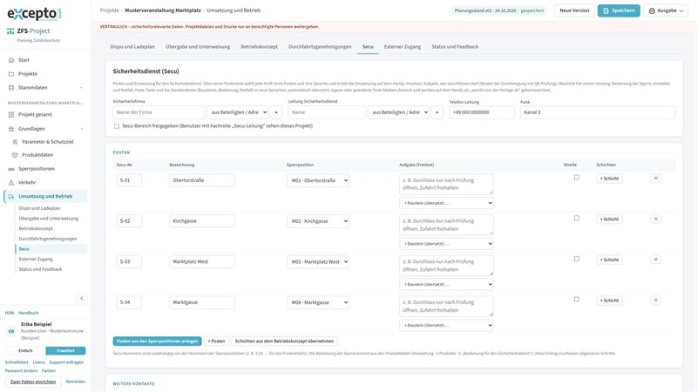Click the Farben link

coord(49,371)
